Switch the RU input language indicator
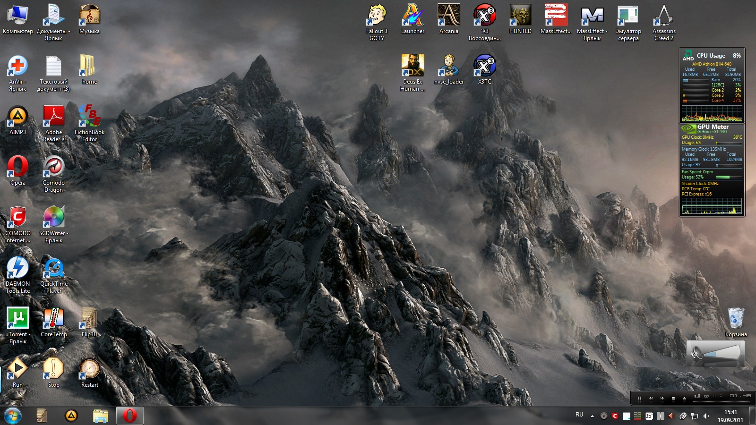Viewport: 756px width, 425px height. 579,415
